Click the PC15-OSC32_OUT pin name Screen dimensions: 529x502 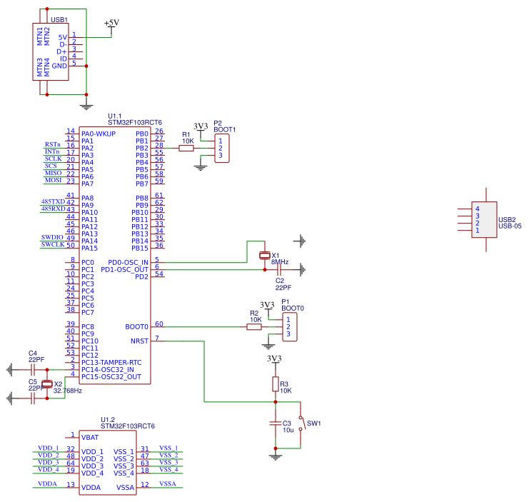click(x=111, y=377)
